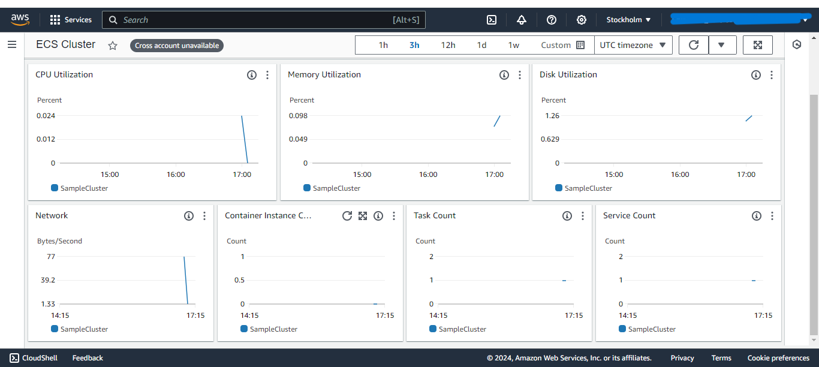Open the Services grid menu
Image resolution: width=819 pixels, height=367 pixels.
click(x=71, y=20)
